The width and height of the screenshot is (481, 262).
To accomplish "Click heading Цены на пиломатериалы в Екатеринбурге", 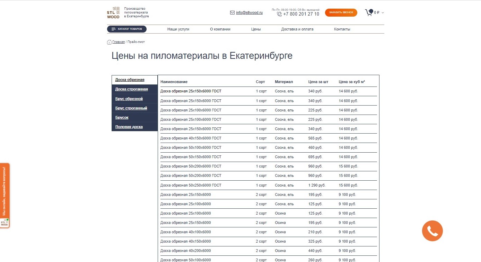I will click(x=202, y=56).
